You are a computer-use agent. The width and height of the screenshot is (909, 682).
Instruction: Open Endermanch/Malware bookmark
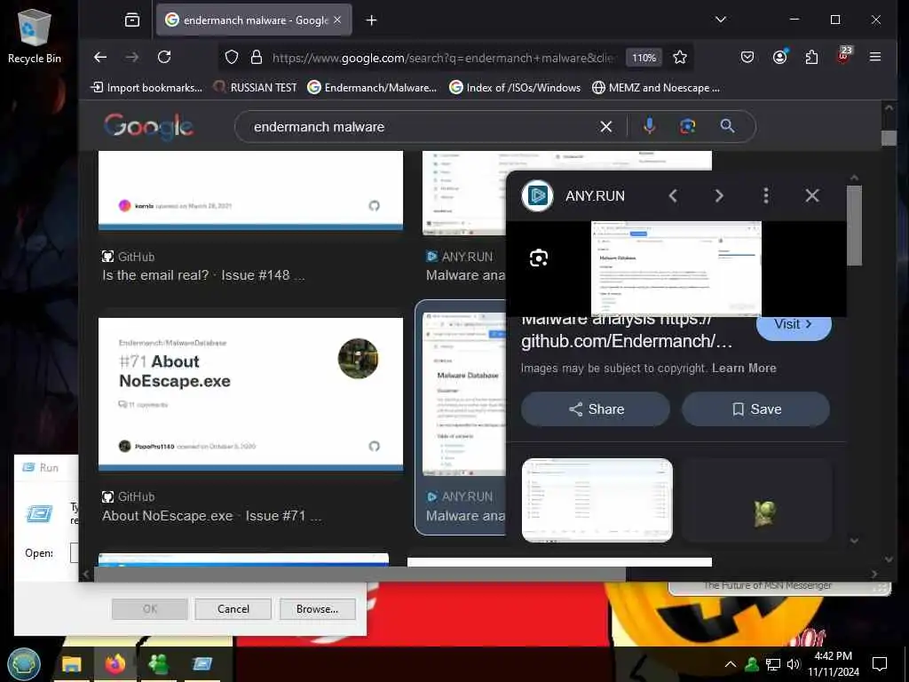click(x=372, y=88)
